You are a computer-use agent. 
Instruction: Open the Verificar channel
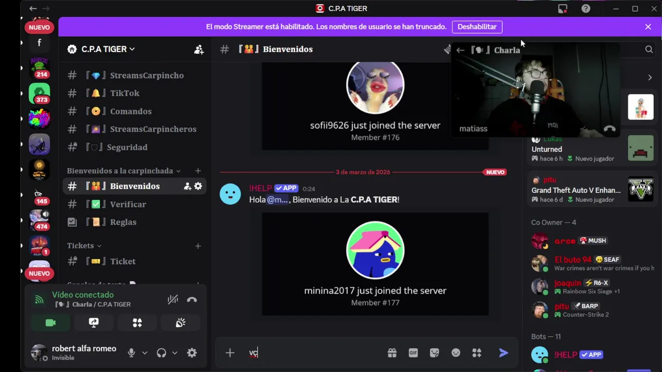(x=134, y=204)
